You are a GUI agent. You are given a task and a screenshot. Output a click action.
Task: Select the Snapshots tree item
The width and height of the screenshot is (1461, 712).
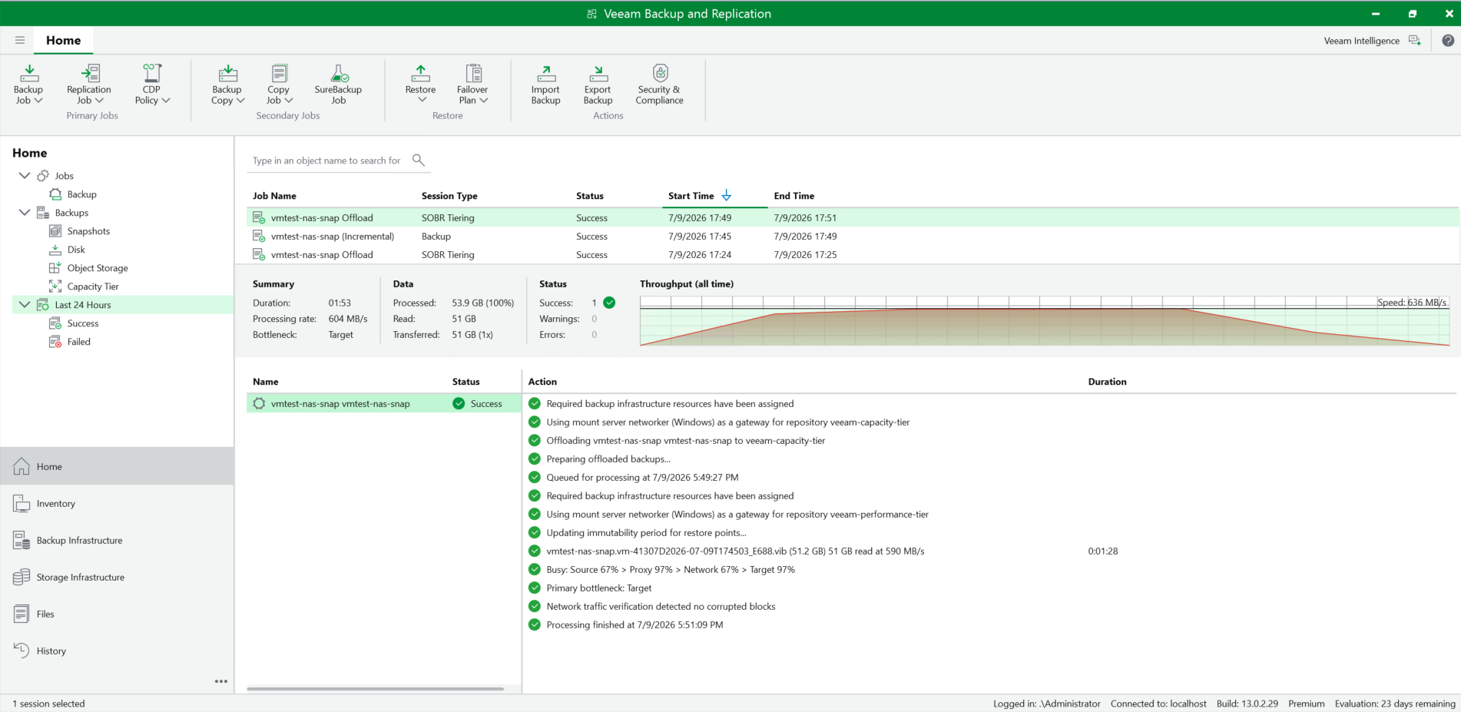coord(80,231)
